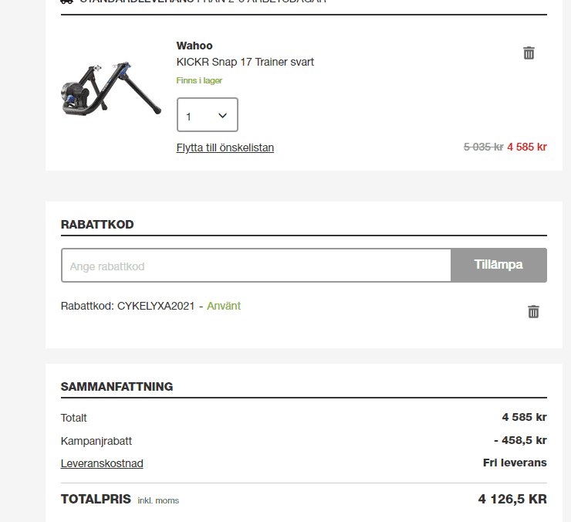Click the Finns i lager stock status

coord(199,80)
